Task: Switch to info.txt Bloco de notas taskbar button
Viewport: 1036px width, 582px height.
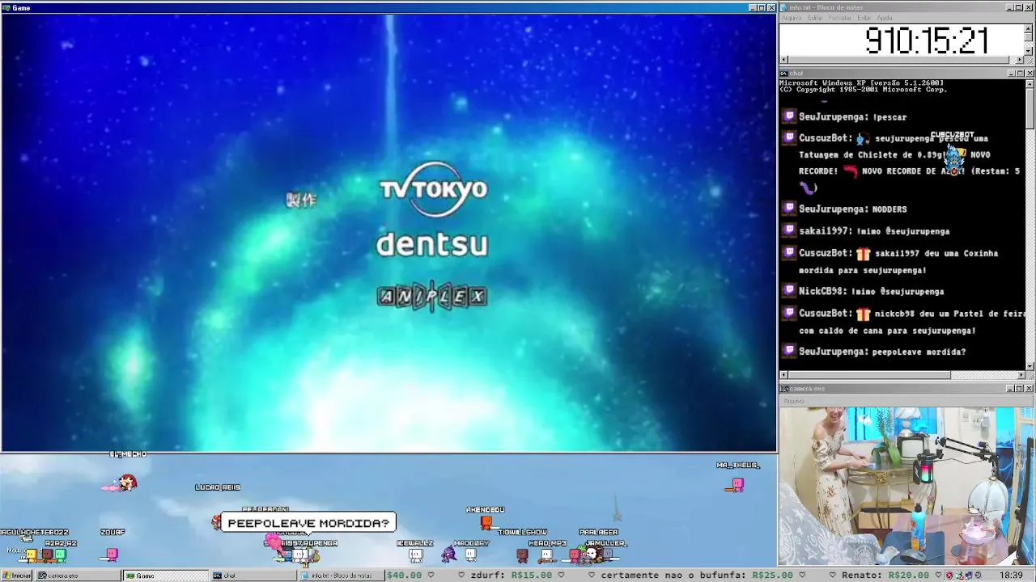Action: pyautogui.click(x=340, y=576)
